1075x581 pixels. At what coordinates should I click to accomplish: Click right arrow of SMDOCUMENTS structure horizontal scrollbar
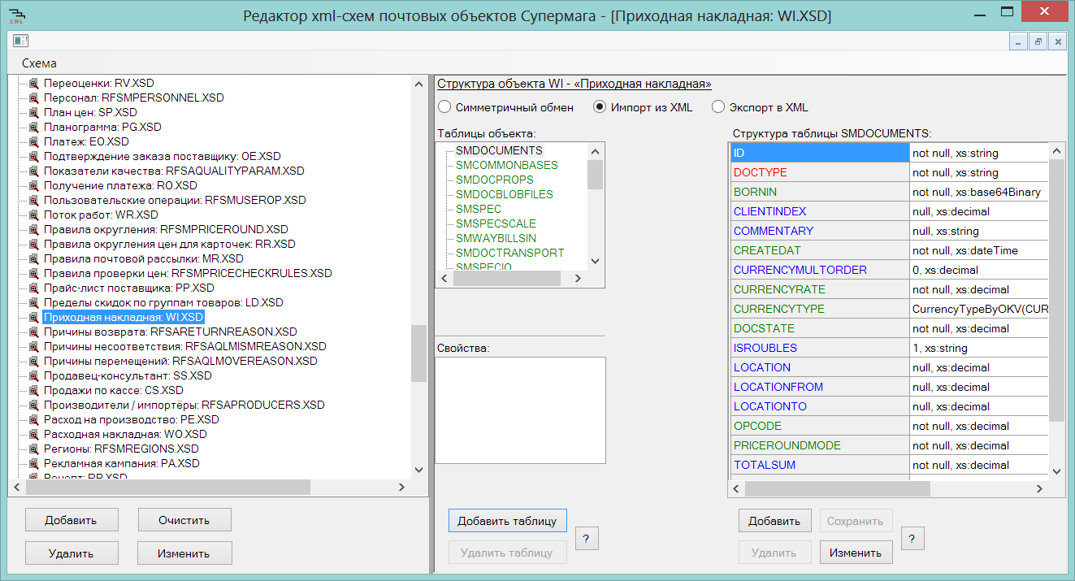1039,489
